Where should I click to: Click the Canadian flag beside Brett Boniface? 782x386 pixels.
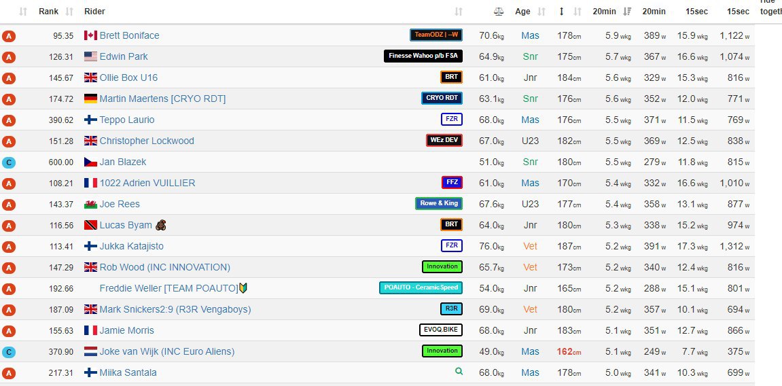pos(90,35)
